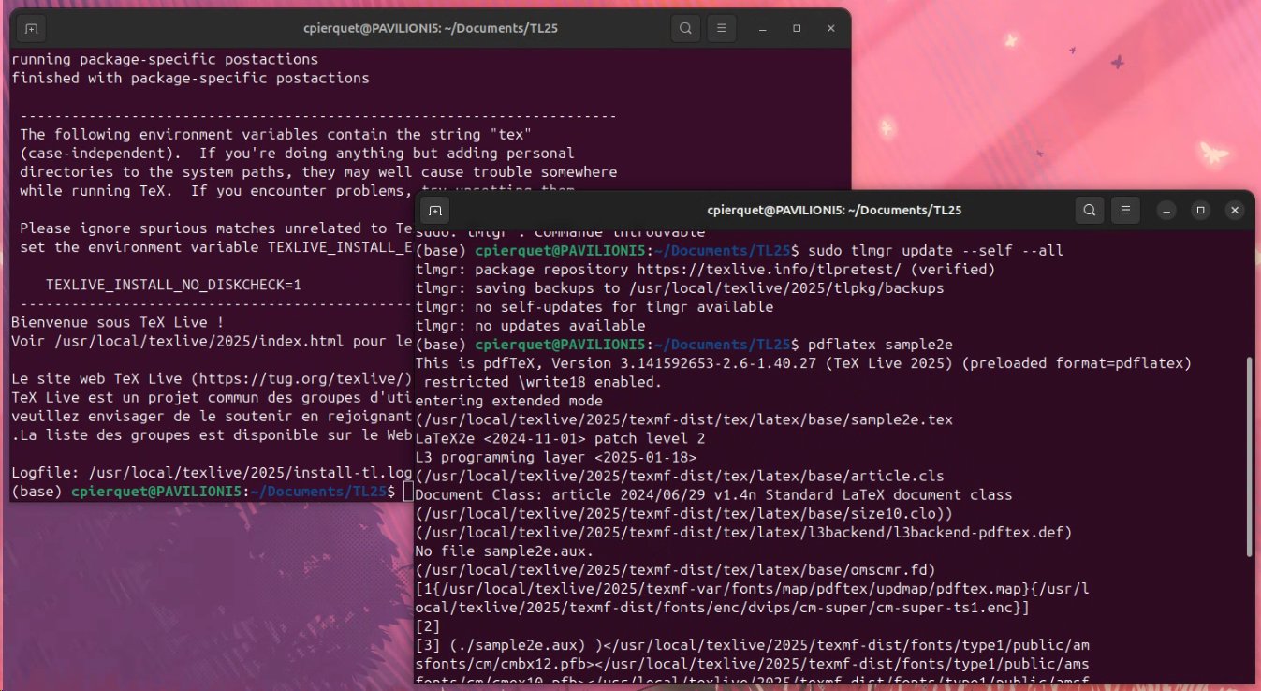Click "tlmgr: saving backups to" line

680,288
